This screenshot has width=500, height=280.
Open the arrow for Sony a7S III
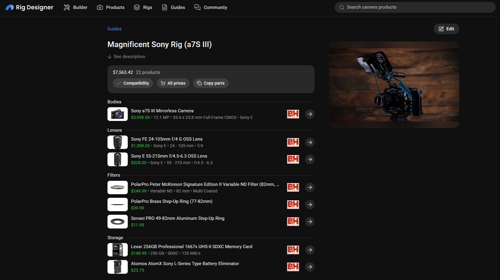[x=310, y=114]
